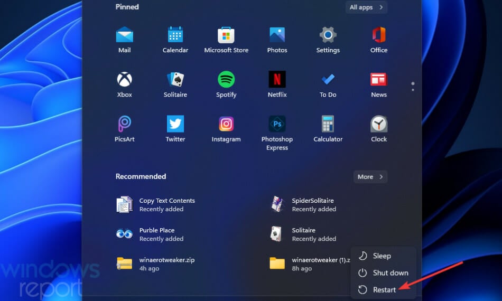This screenshot has height=301, width=502.
Task: Open the To Do app
Action: (328, 84)
